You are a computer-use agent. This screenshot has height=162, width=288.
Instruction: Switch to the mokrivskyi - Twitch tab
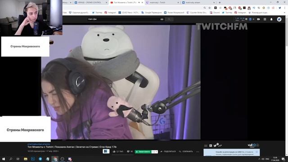162,3
